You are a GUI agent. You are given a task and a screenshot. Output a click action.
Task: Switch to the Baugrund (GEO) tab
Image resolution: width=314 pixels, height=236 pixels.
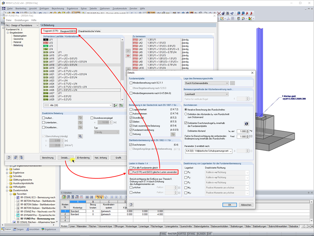(68, 31)
